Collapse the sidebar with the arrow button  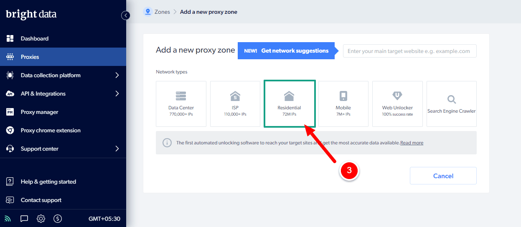[125, 15]
